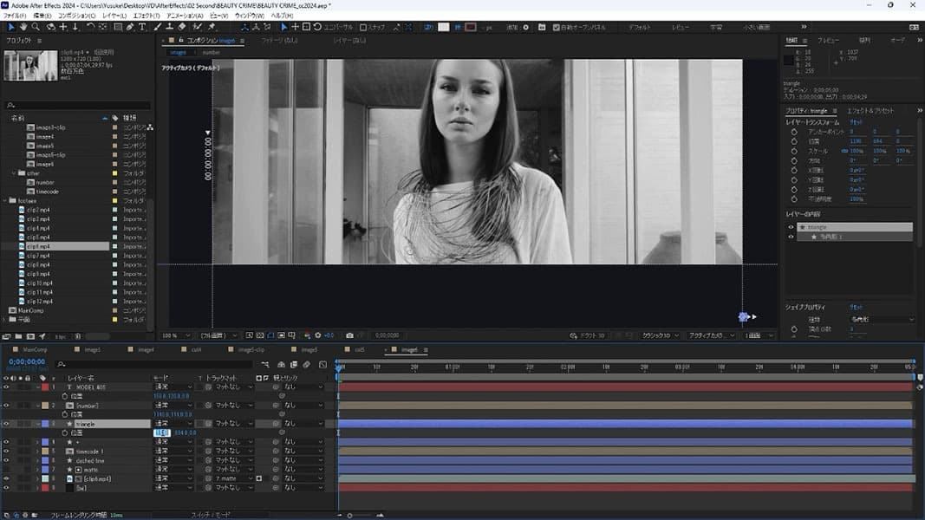The height and width of the screenshot is (520, 925).
Task: Click the Rotation tool icon
Action: pos(90,27)
